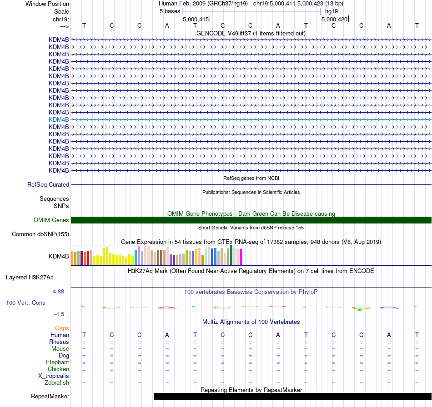The image size is (432, 407).
Task: Click the chr19:5,000,411-5,000,423 (13 bp) position text
Action: point(298,4)
